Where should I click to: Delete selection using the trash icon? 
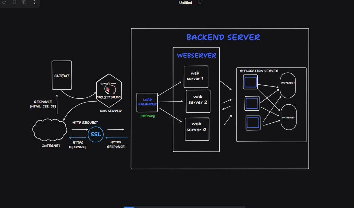(14, 2)
